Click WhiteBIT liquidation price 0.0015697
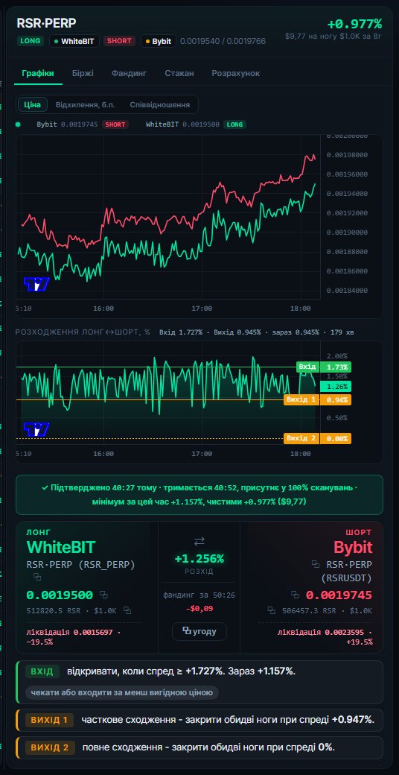399x775 pixels. [95, 632]
